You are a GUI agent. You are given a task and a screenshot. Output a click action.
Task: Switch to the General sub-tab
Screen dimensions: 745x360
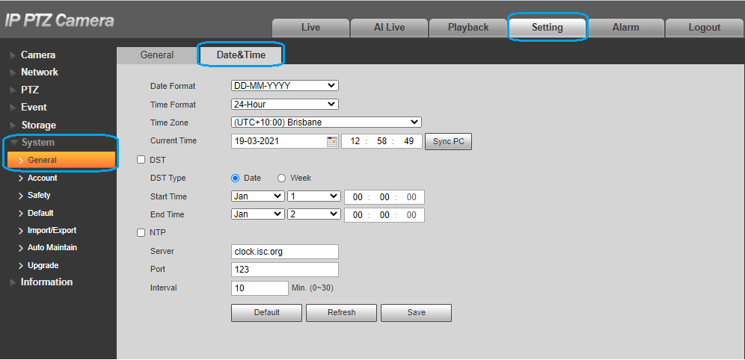[x=157, y=55]
